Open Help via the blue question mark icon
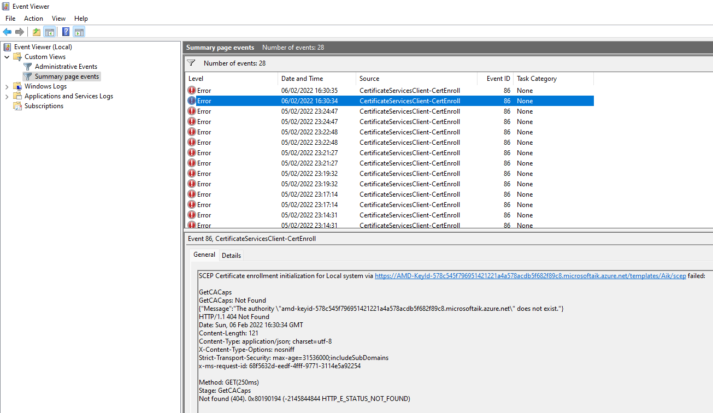 click(x=66, y=32)
